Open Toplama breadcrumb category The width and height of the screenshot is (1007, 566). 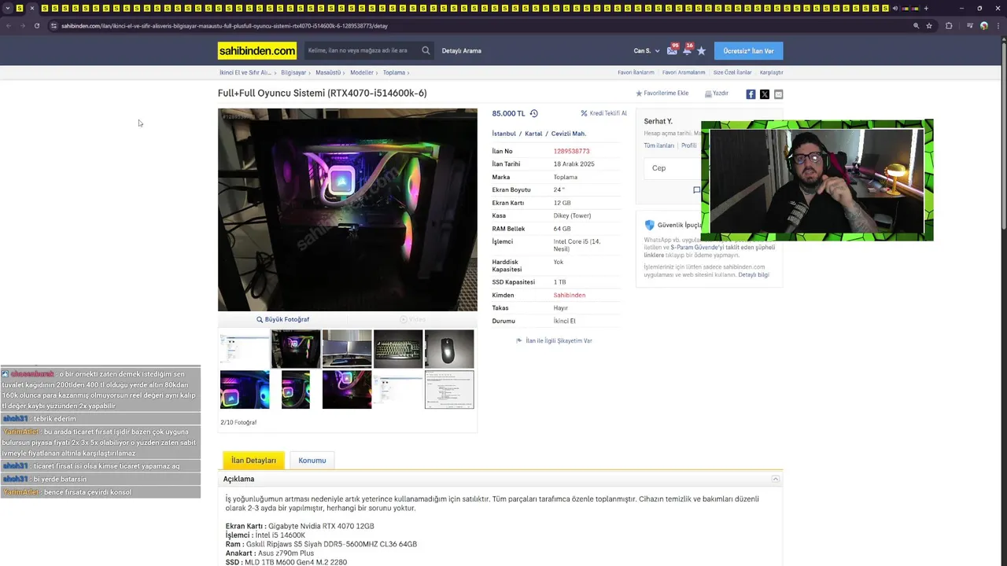tap(394, 72)
